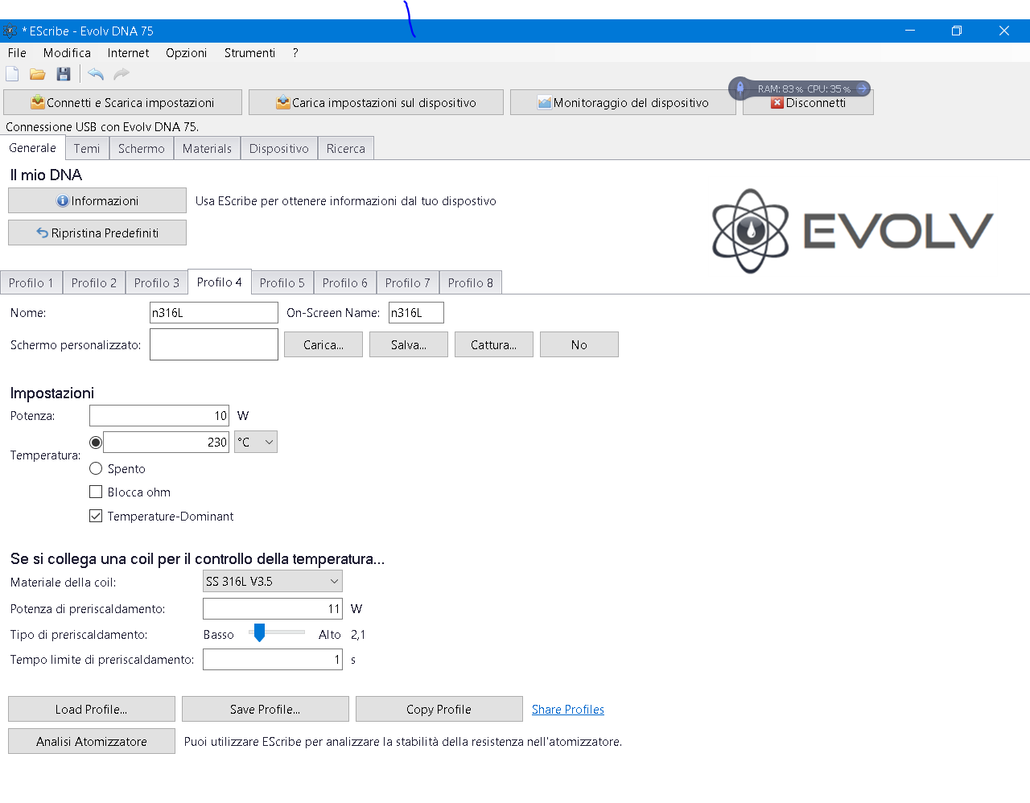Click the arrow icon beside CPU usage
The height and width of the screenshot is (803, 1030).
[862, 89]
